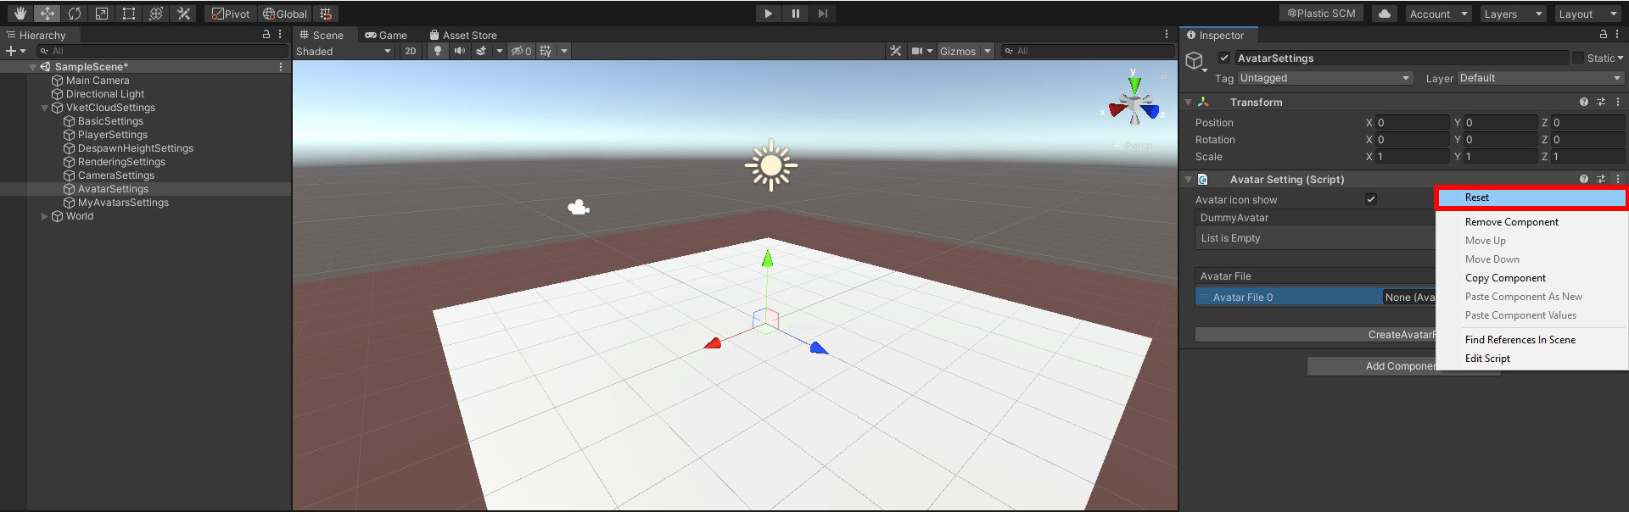Uncheck the AvatarSettings active checkbox
Viewport: 1629px width, 512px height.
pos(1224,58)
